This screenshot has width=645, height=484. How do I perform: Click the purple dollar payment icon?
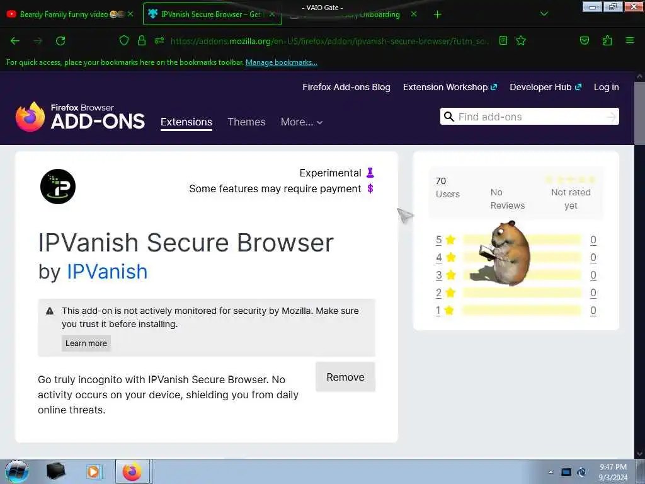370,189
